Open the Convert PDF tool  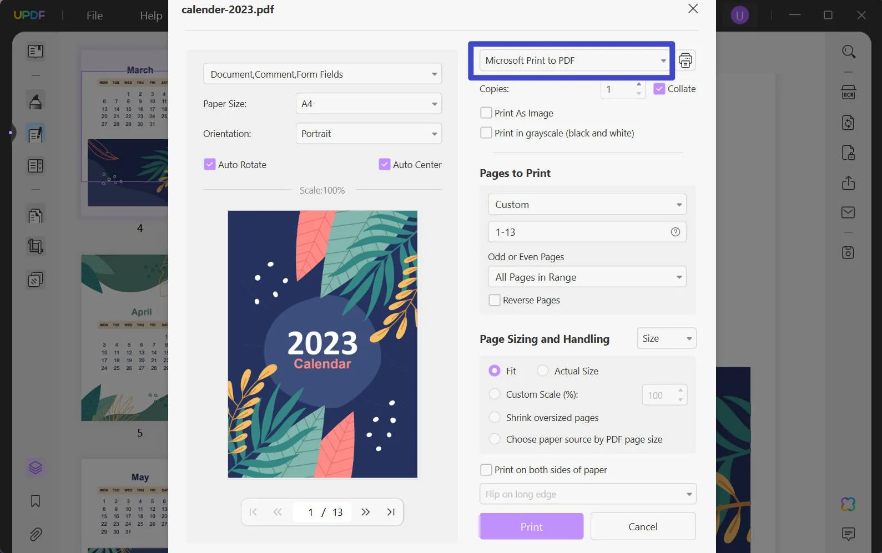[x=849, y=123]
